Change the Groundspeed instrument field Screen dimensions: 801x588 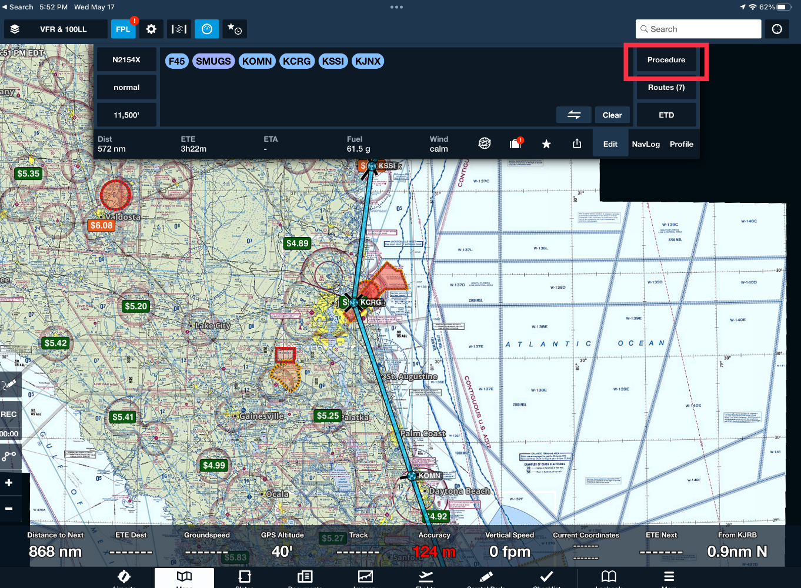pos(207,546)
